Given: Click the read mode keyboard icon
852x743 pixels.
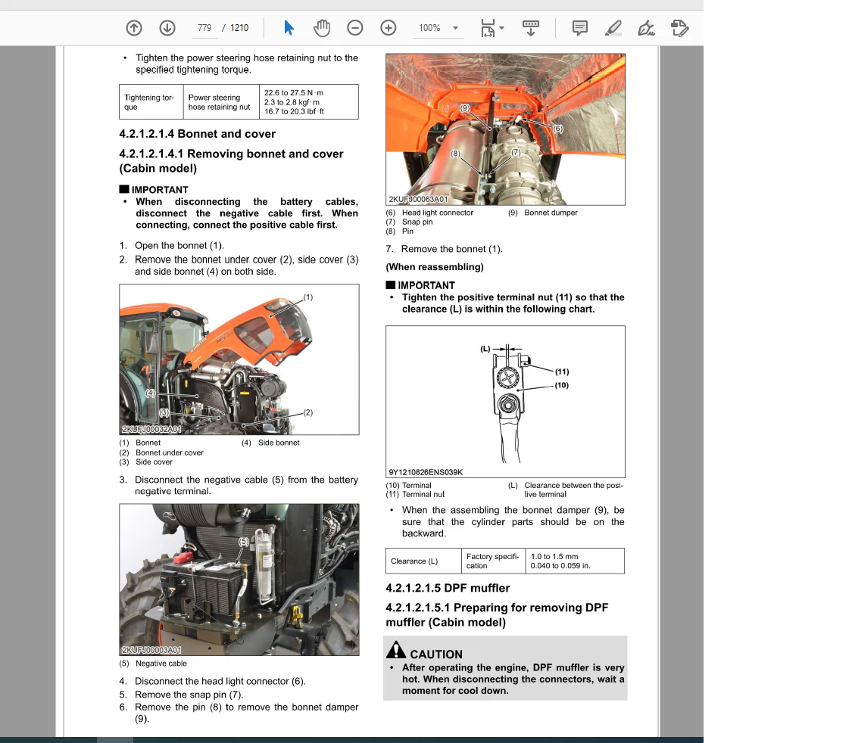Looking at the screenshot, I should click(531, 28).
